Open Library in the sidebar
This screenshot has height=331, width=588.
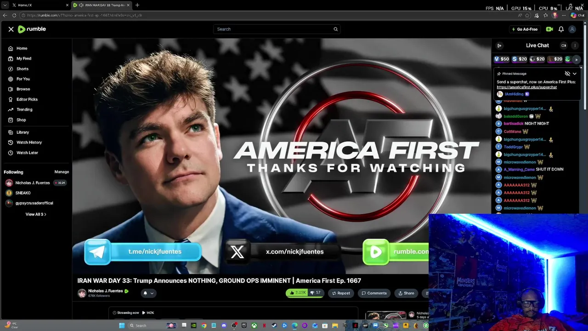point(23,132)
